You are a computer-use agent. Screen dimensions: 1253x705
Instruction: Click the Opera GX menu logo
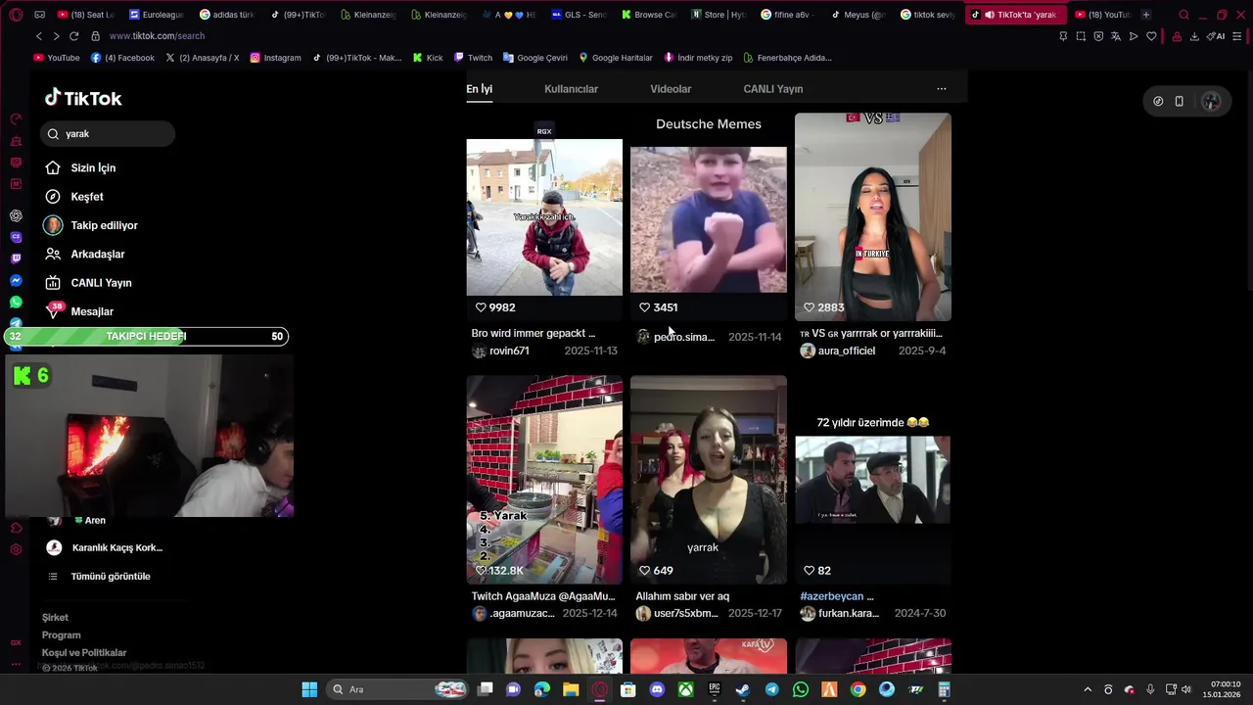16,15
